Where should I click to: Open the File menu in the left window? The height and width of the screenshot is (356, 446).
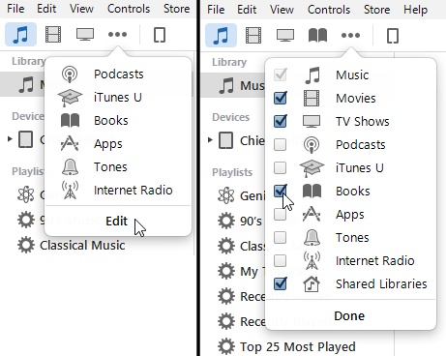pos(15,9)
